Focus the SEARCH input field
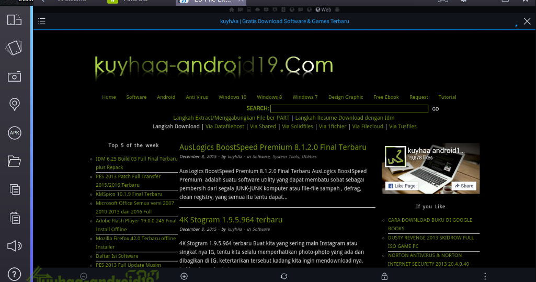 point(349,109)
